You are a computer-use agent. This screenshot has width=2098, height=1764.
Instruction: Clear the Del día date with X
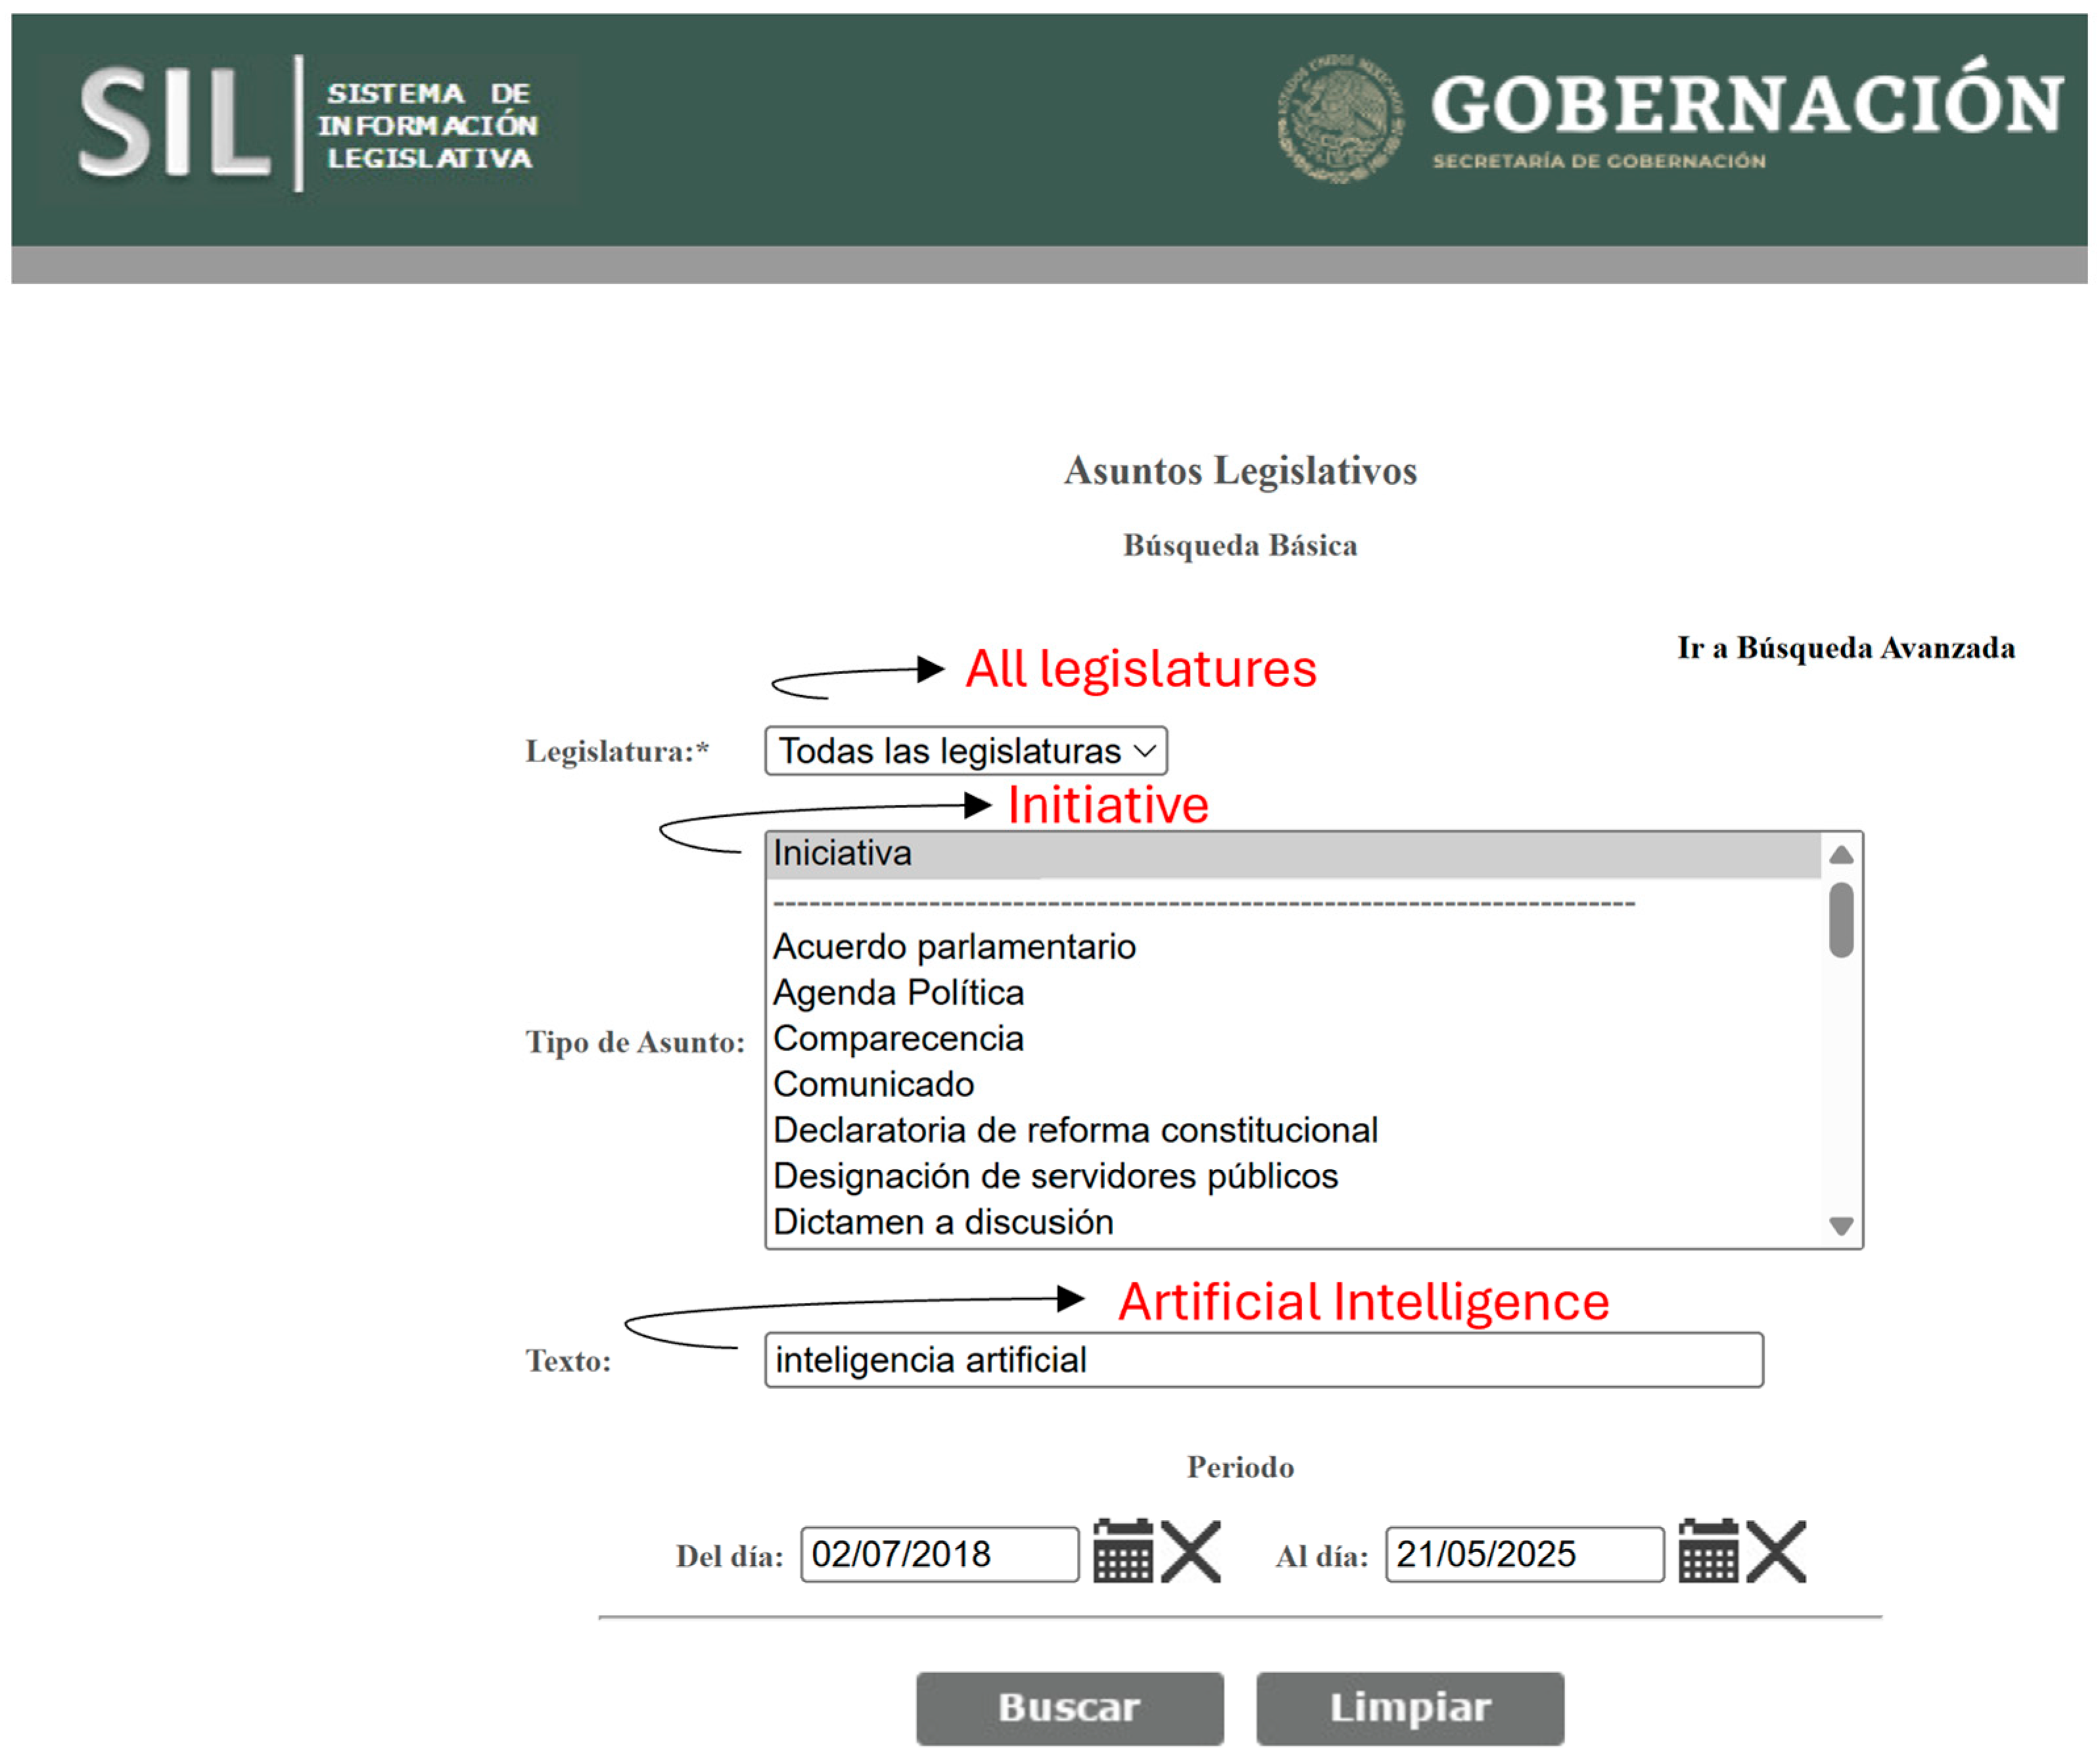click(x=1191, y=1553)
